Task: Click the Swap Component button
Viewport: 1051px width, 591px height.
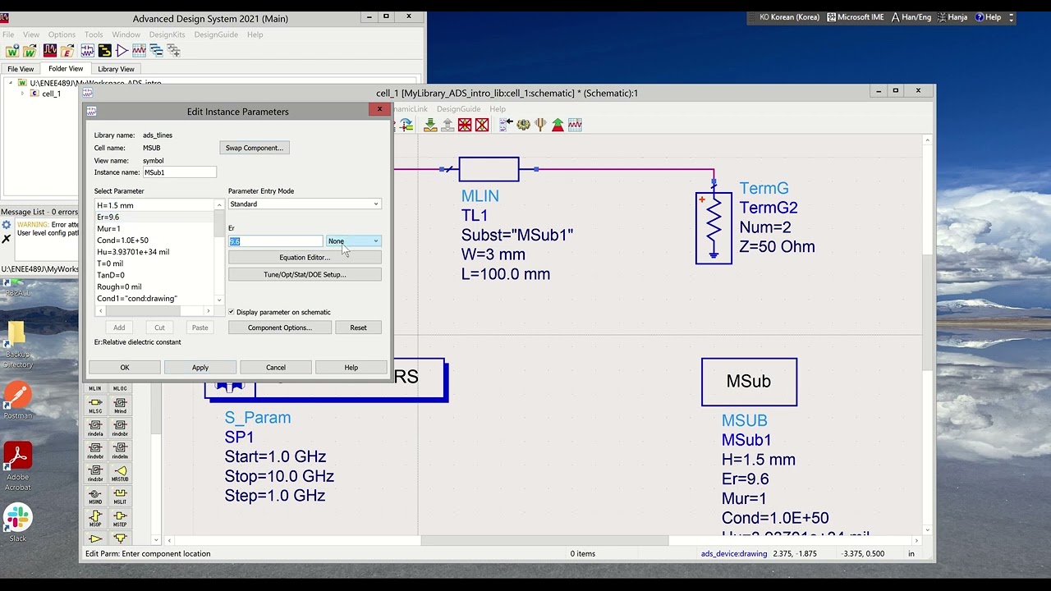Action: [x=255, y=148]
